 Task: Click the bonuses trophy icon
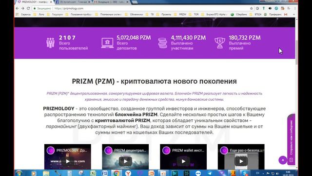coord(220,43)
